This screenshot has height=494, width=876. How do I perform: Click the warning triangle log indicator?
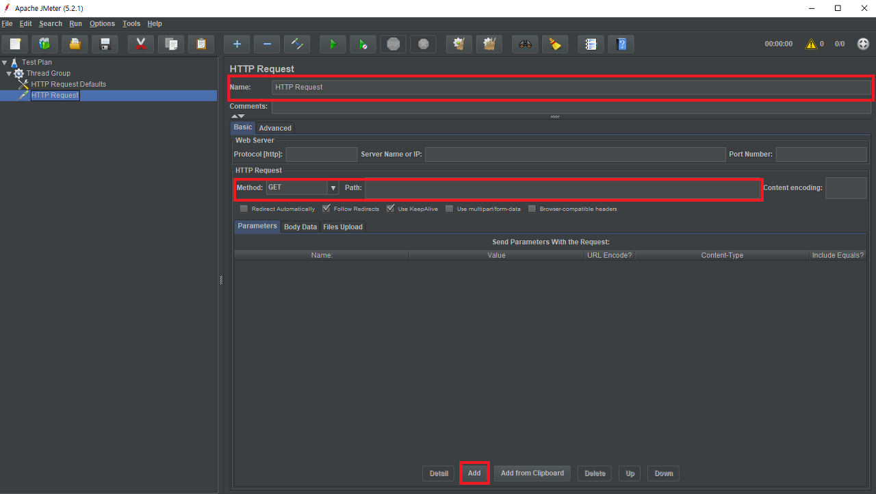811,44
